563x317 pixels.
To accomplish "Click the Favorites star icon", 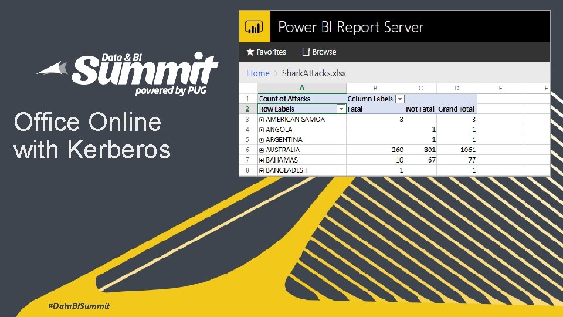I will coord(250,52).
